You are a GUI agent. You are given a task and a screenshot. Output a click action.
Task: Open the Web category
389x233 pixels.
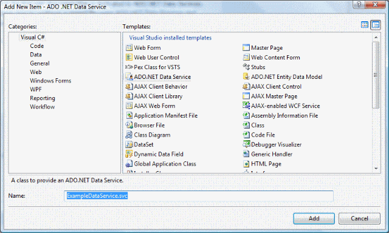pos(36,72)
